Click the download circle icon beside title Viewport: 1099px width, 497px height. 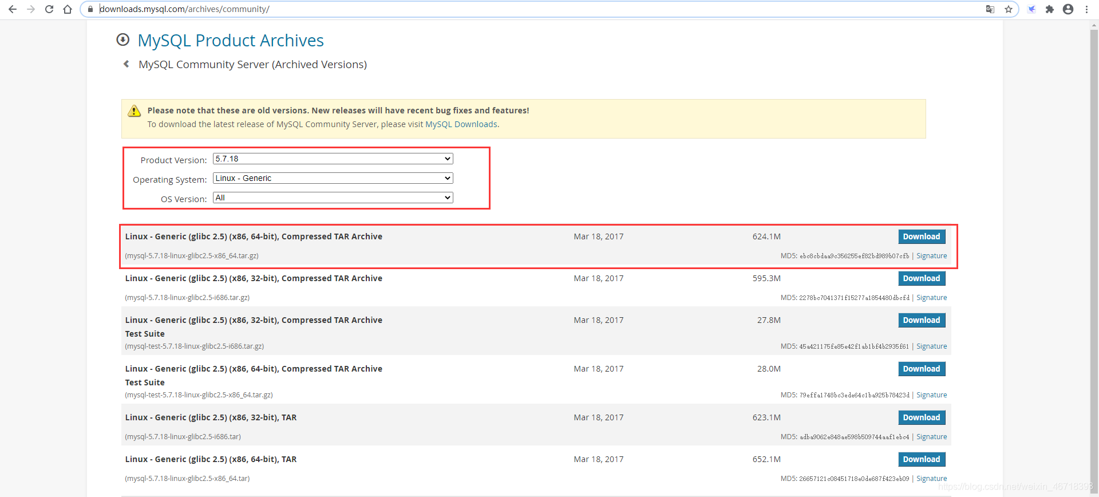[x=122, y=40]
